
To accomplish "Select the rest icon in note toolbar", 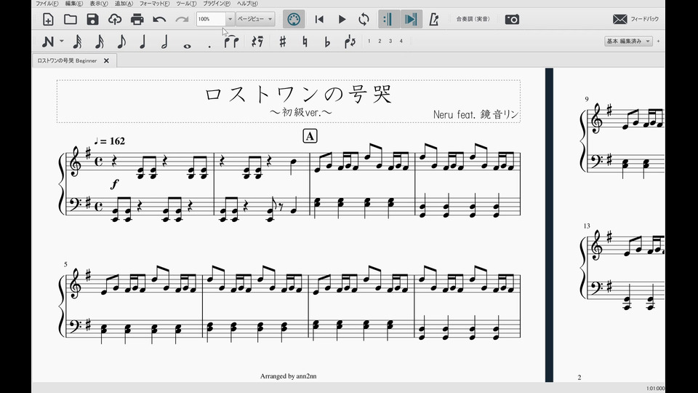I will point(257,42).
